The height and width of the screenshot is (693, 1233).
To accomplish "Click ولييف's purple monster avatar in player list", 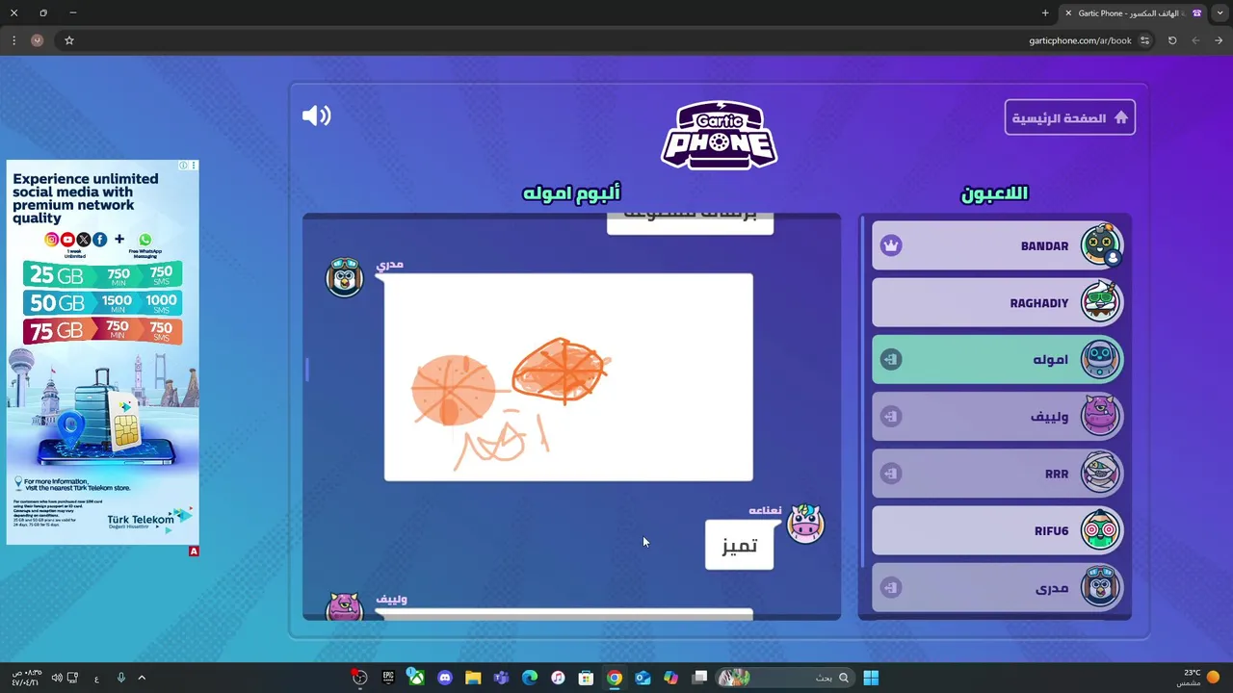I will point(1100,416).
